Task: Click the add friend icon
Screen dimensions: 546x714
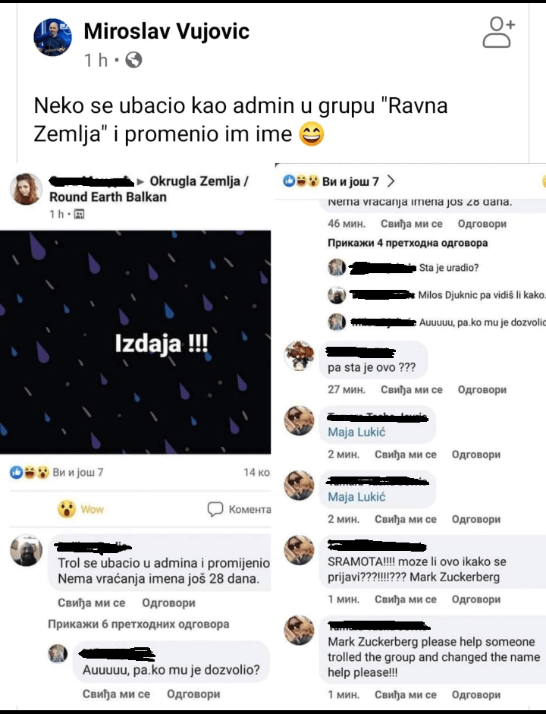Action: point(499,33)
